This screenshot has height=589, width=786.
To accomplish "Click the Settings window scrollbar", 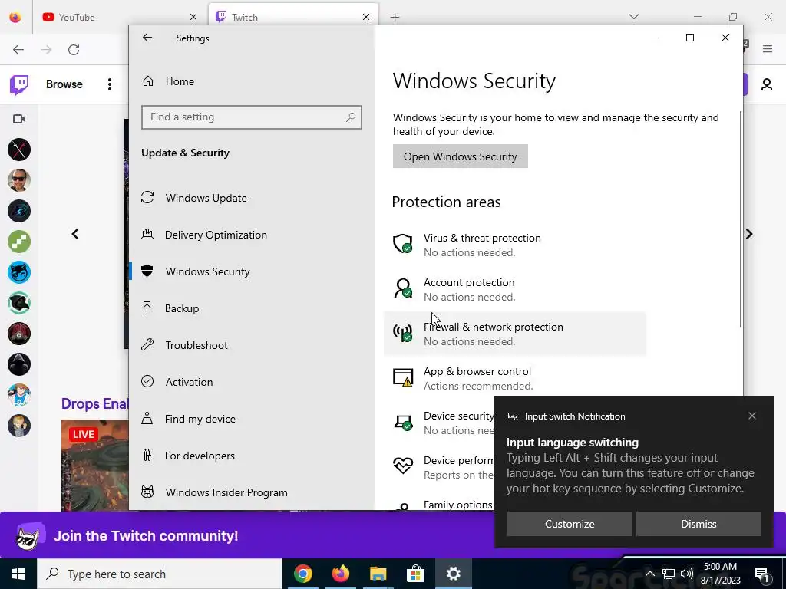I will (741, 219).
